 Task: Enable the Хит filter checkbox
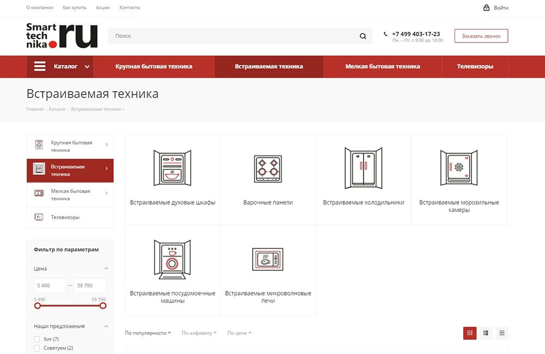pyautogui.click(x=37, y=339)
